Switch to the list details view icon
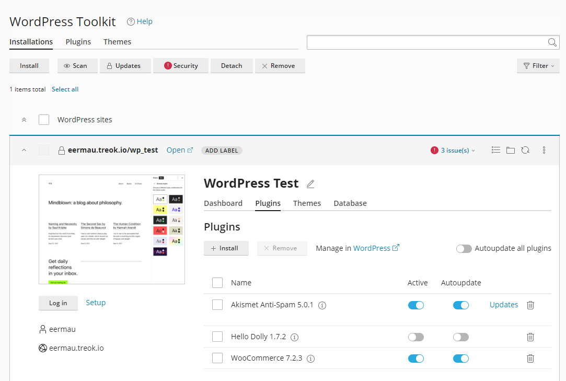This screenshot has height=381, width=566. 495,150
